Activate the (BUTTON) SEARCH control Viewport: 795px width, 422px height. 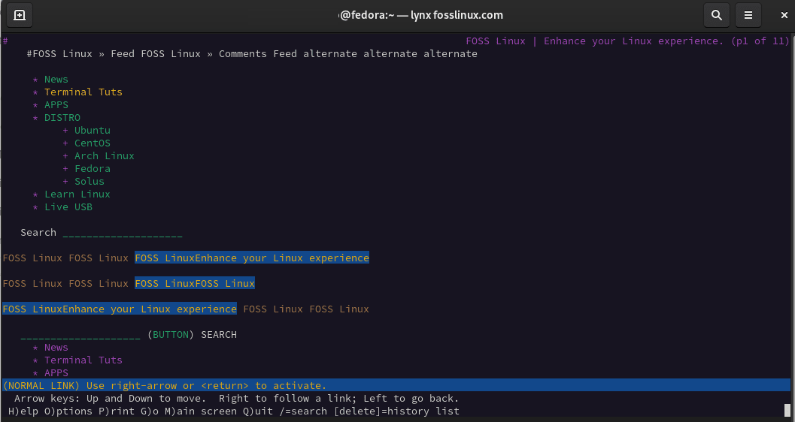(x=192, y=334)
